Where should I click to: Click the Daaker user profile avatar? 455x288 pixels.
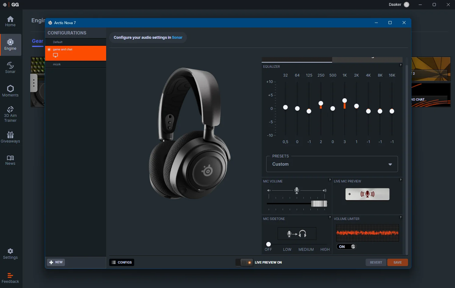(x=407, y=5)
